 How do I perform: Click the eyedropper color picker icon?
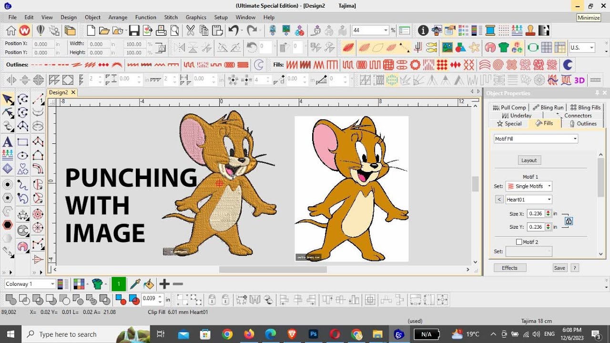click(135, 284)
